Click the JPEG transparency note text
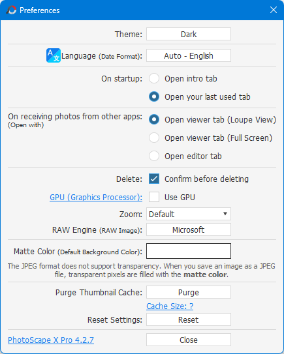Image resolution: width=284 pixels, height=354 pixels. pyautogui.click(x=142, y=271)
